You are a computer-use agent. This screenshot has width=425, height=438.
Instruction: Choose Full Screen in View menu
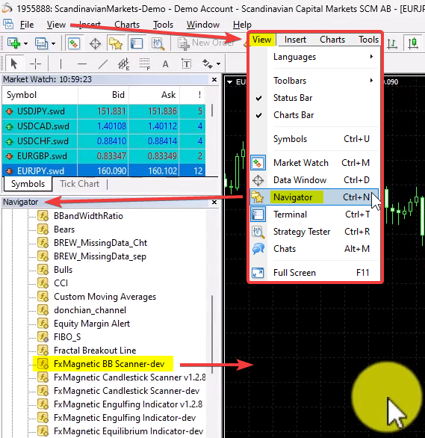point(314,273)
